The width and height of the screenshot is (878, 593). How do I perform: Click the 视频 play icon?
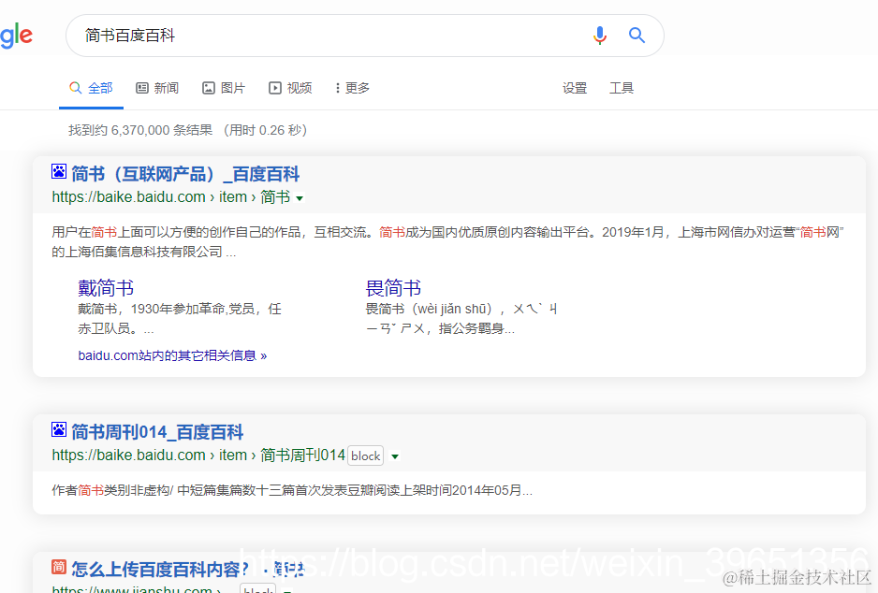pyautogui.click(x=273, y=87)
